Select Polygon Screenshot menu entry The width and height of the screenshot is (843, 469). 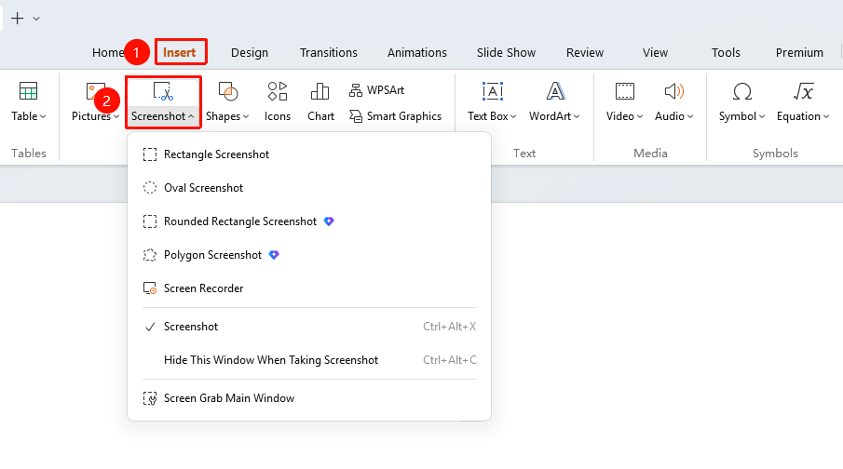(x=309, y=255)
